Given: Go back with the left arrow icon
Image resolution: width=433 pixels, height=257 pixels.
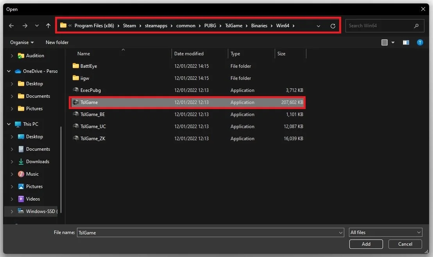Looking at the screenshot, I should 11,26.
